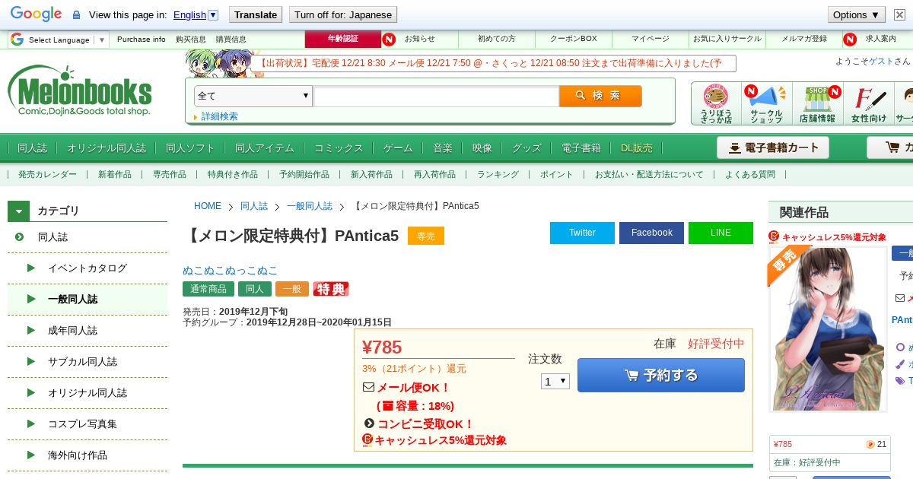Select 同人アイテム in nav bar
913x479 pixels.
pyautogui.click(x=265, y=148)
